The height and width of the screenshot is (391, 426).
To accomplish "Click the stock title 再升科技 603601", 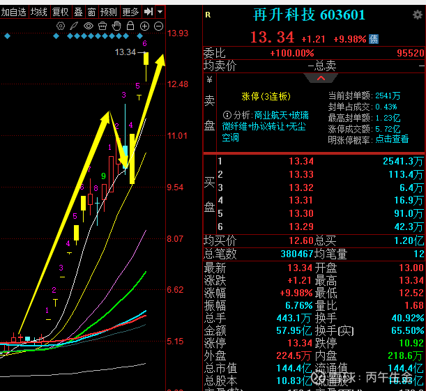I will point(309,15).
